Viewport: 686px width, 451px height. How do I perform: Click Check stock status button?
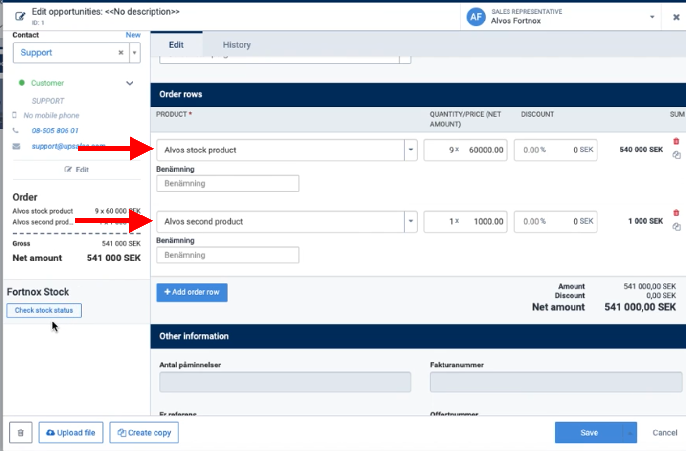pos(44,310)
